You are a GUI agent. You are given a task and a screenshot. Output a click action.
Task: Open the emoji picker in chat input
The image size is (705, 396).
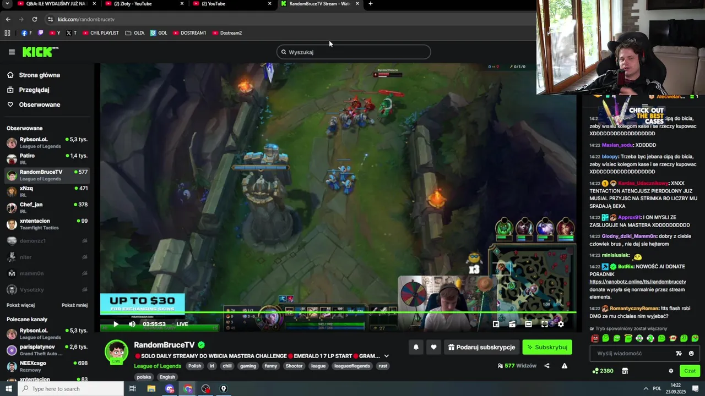pos(691,353)
